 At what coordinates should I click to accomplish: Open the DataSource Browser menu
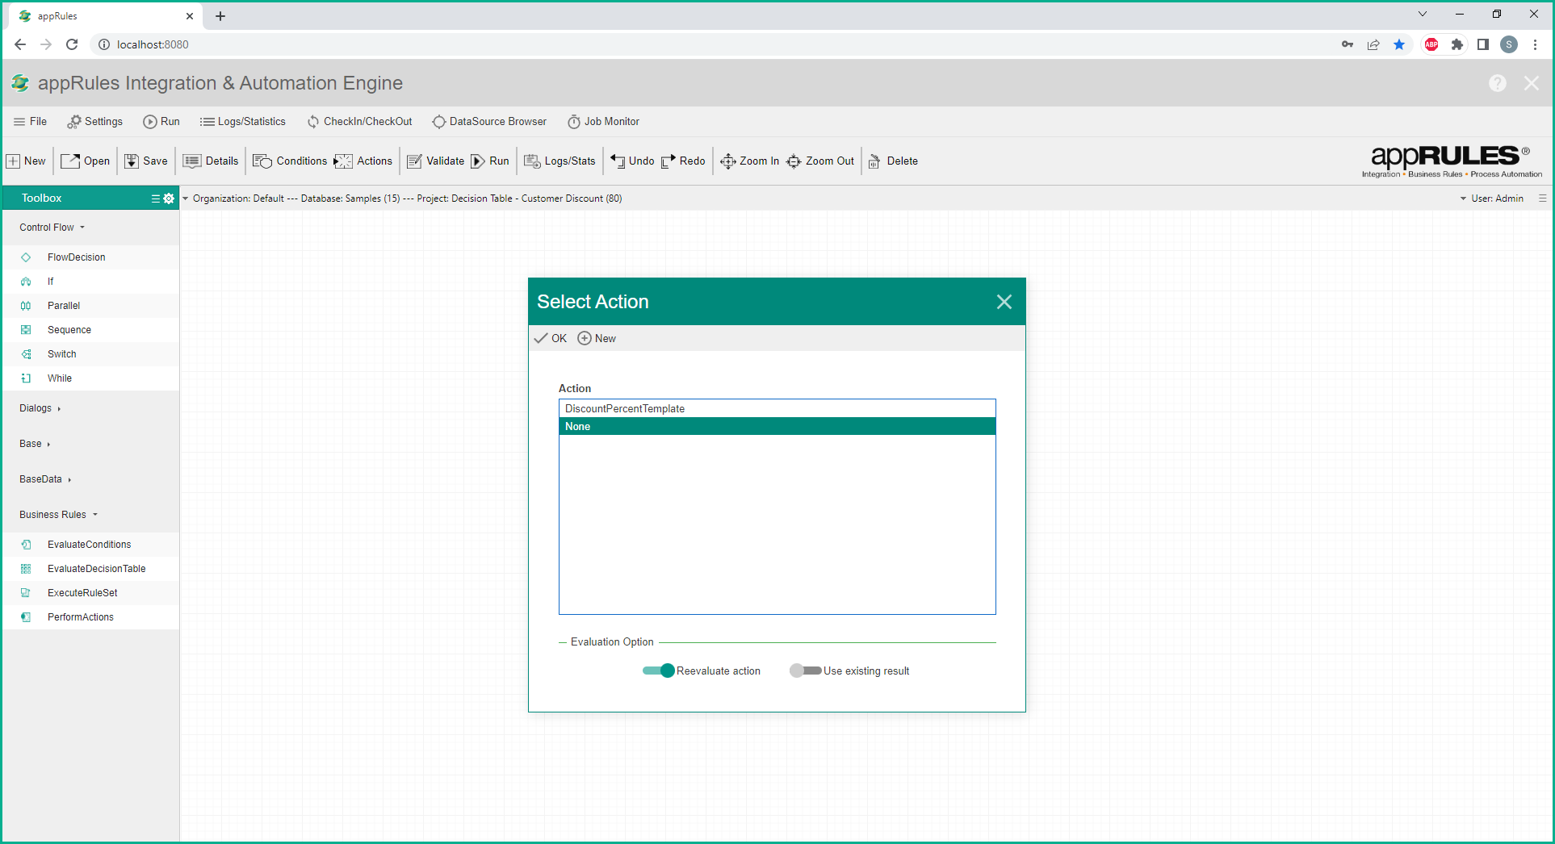click(x=489, y=122)
